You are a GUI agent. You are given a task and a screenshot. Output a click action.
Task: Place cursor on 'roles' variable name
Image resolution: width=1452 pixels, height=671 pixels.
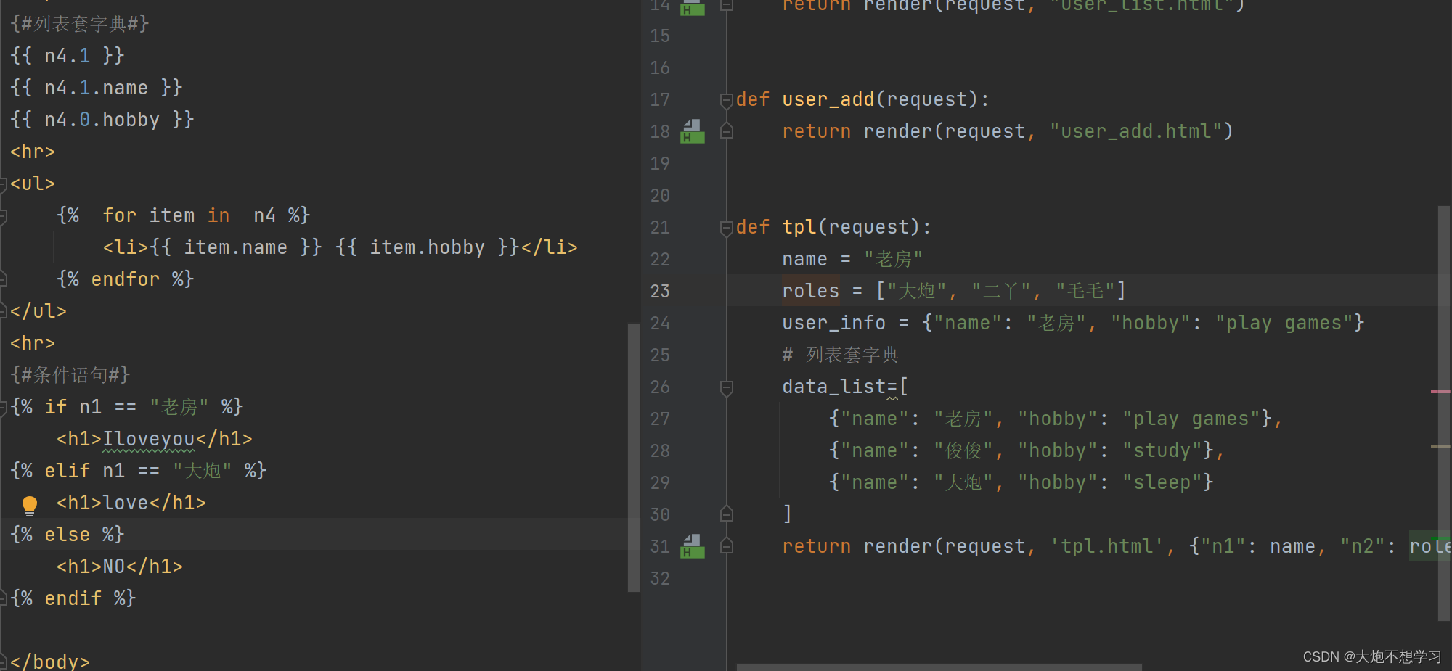tap(811, 292)
